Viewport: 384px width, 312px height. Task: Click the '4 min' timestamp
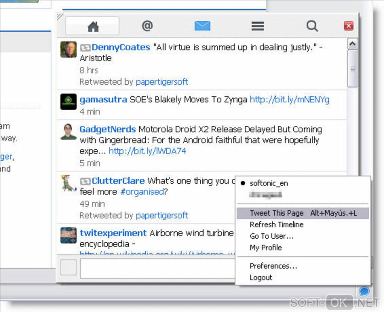(x=90, y=112)
